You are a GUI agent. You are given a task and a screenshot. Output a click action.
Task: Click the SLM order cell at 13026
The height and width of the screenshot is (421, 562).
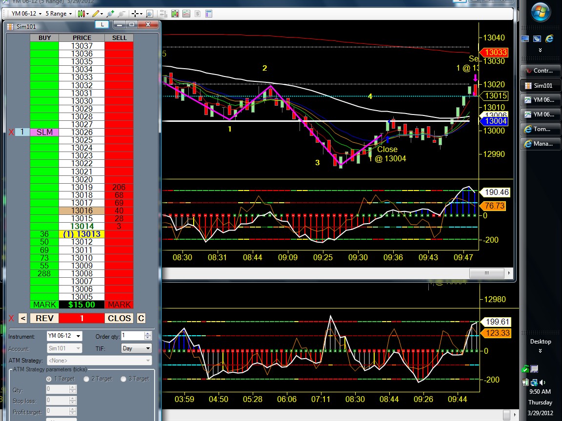click(44, 132)
